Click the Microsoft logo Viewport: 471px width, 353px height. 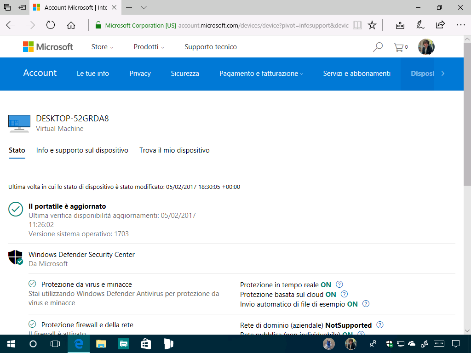pos(48,47)
